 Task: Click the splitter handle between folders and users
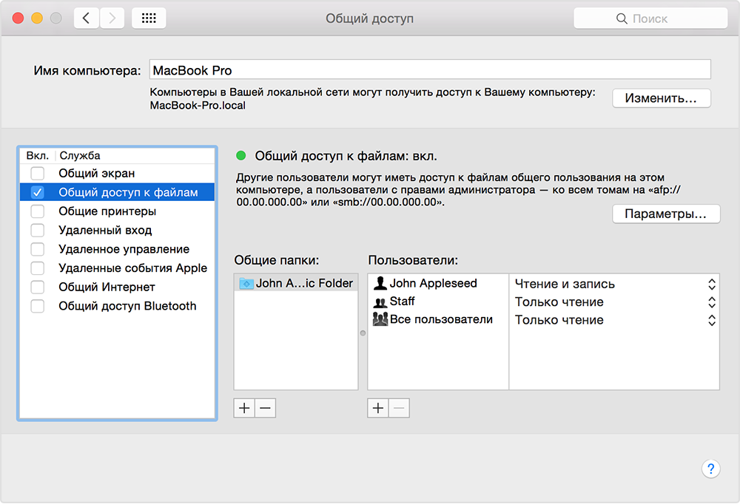363,333
